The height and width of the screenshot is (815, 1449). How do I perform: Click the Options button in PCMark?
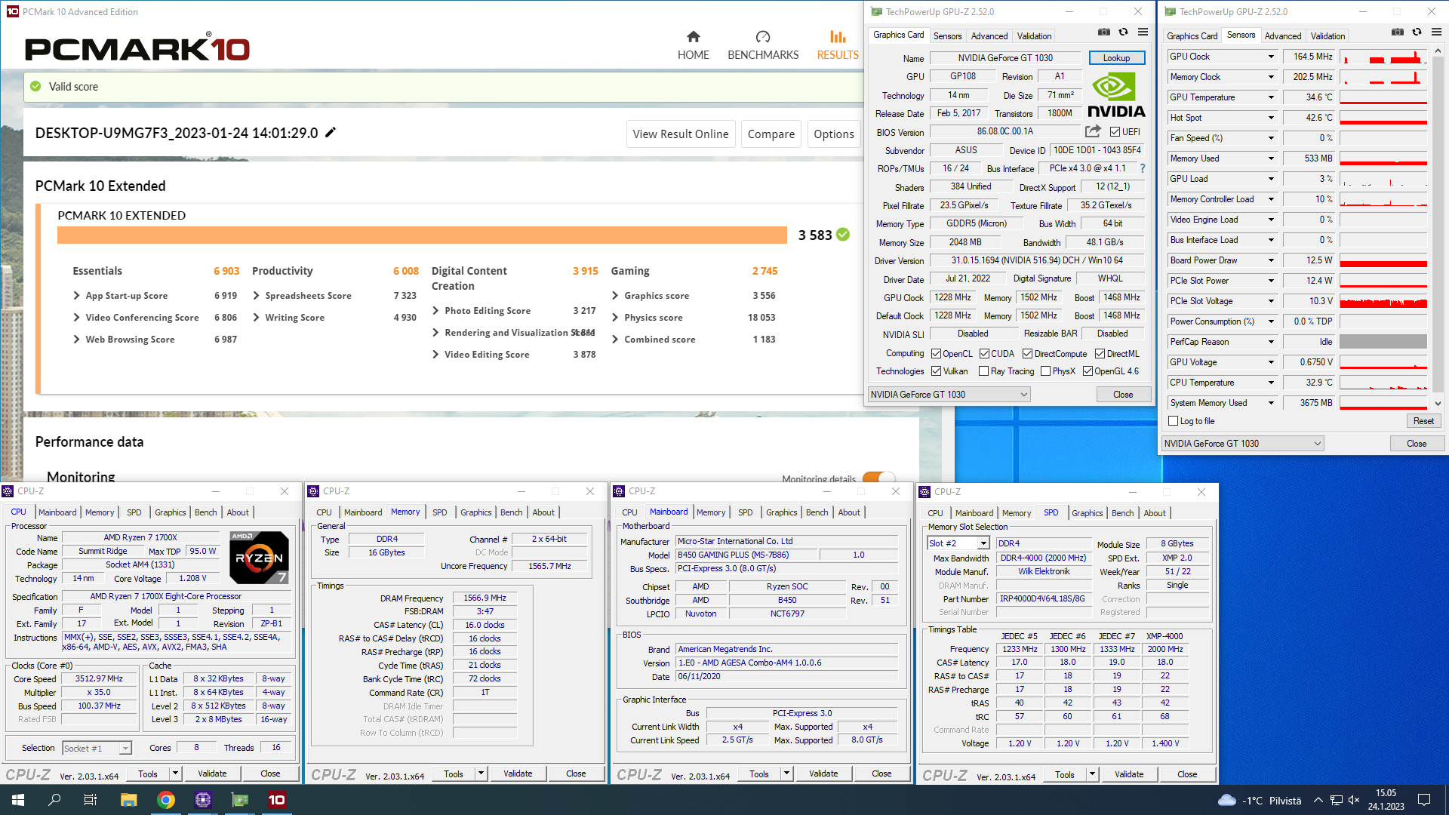[x=834, y=134]
